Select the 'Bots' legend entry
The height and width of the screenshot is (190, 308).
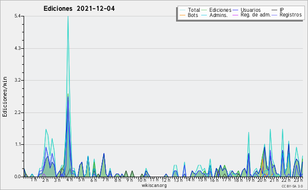coord(189,15)
